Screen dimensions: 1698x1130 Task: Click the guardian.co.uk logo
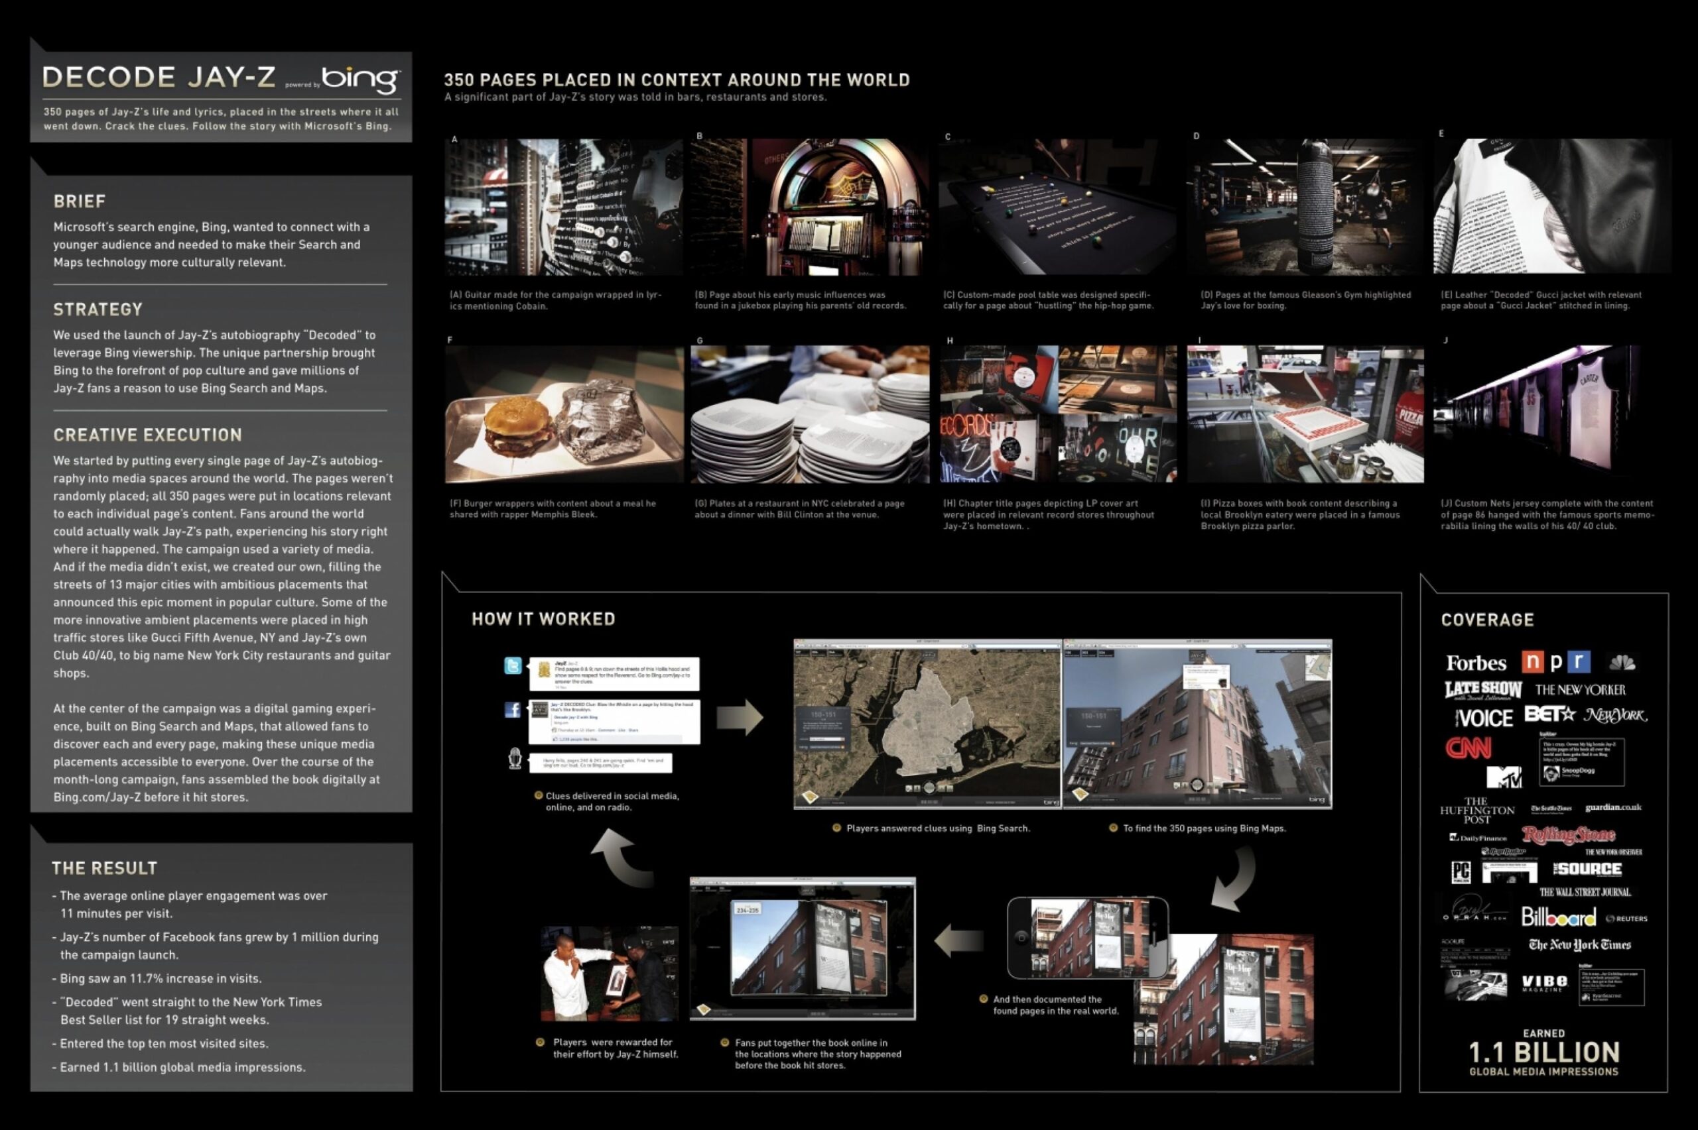click(1614, 808)
